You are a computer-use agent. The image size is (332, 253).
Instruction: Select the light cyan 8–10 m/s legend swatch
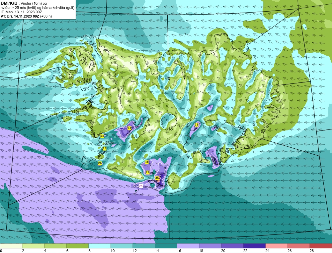(x=100, y=246)
